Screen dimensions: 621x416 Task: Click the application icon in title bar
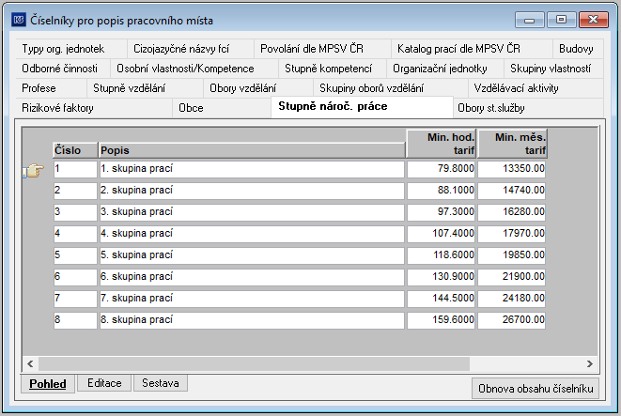tap(18, 20)
